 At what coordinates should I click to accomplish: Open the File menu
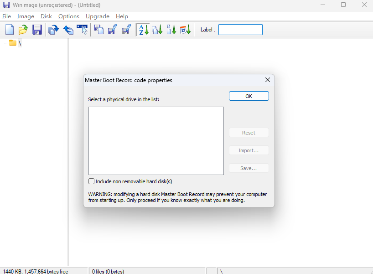[x=6, y=16]
